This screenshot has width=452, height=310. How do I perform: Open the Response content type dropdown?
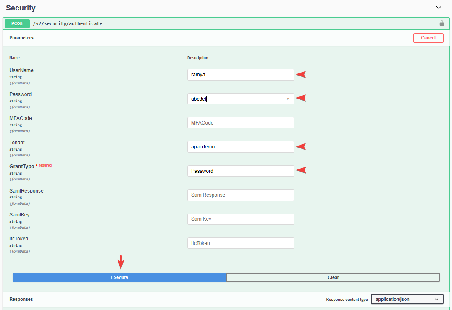pos(407,299)
